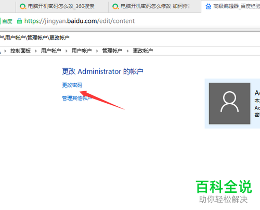260x210 pixels.
Task: Click 控制面板 in the breadcrumb
Action: (20, 51)
